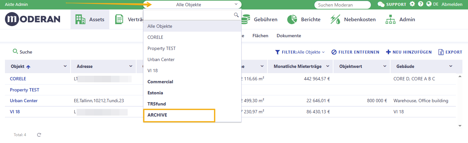Open the help question mark icon

pos(420,4)
